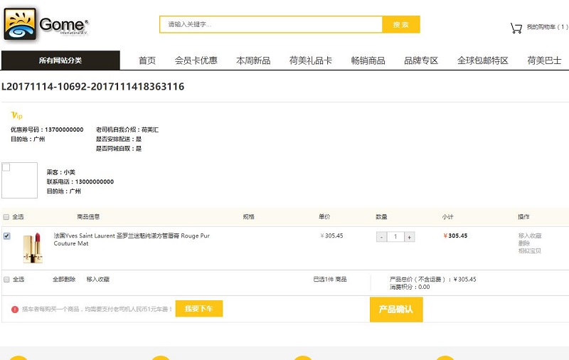Image resolution: width=569 pixels, height=360 pixels.
Task: Click 乘客：小美 passenger text
Action: tap(61, 172)
